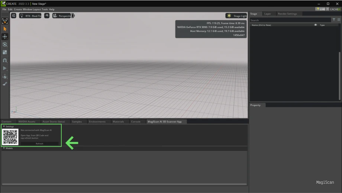Click the Stage panel vertical scrollbar

click(x=339, y=75)
